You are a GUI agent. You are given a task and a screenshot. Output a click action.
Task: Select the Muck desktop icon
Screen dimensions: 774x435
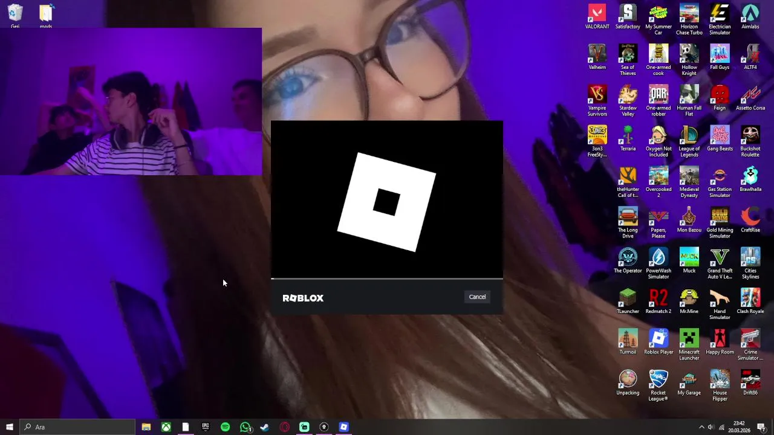click(689, 260)
